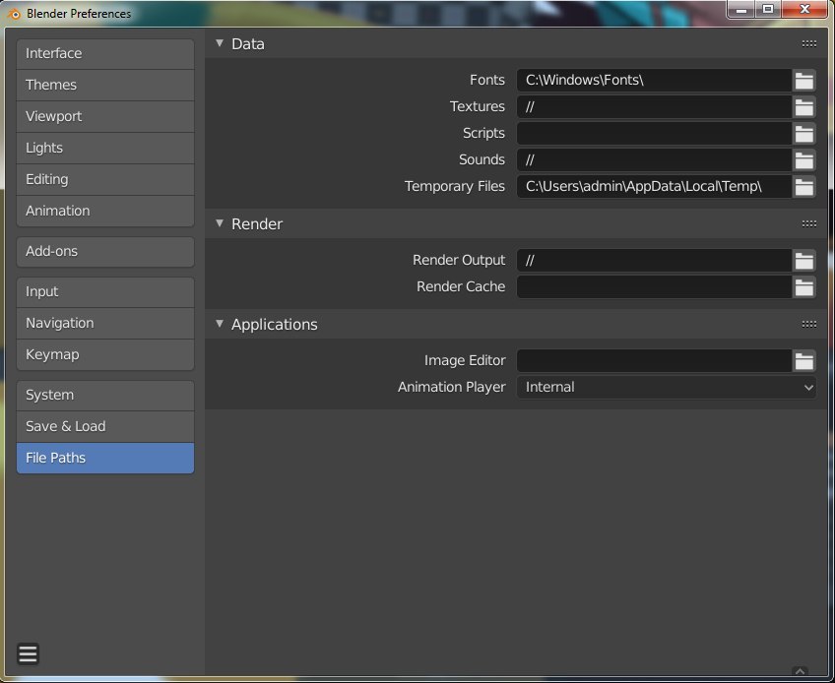Browse folder for Textures path
This screenshot has height=683, width=835.
coord(804,107)
